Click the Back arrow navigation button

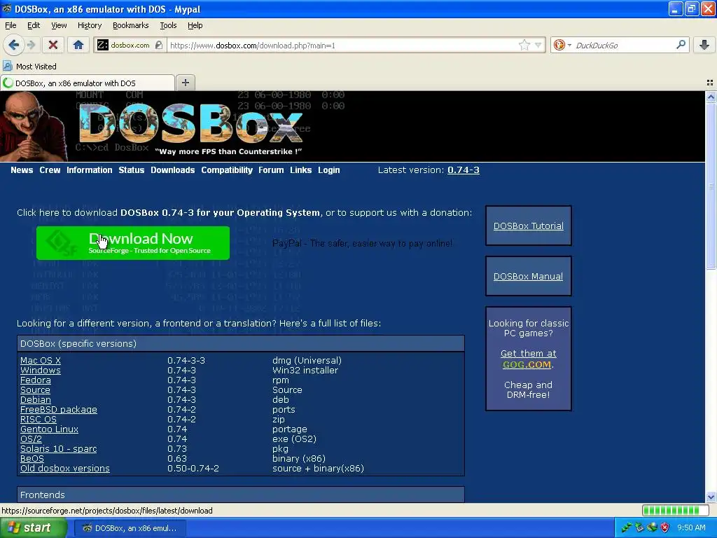(x=13, y=45)
